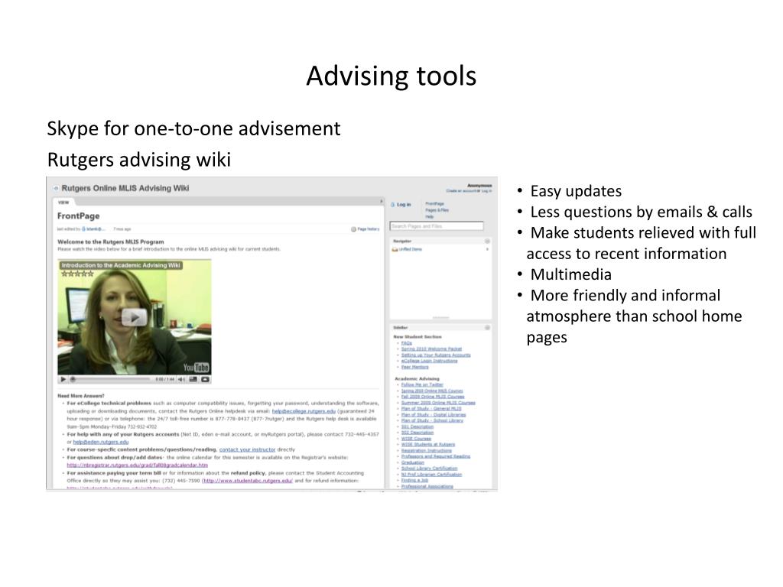
Task: Click the 'Rutgers Online MLIS Advising Wiki' title
Action: coord(125,188)
